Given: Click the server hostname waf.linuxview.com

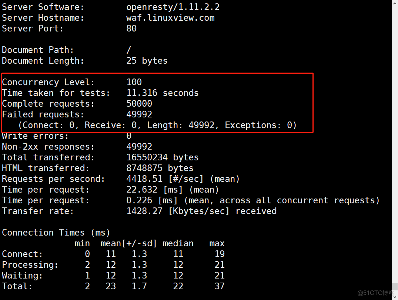Looking at the screenshot, I should (x=170, y=18).
